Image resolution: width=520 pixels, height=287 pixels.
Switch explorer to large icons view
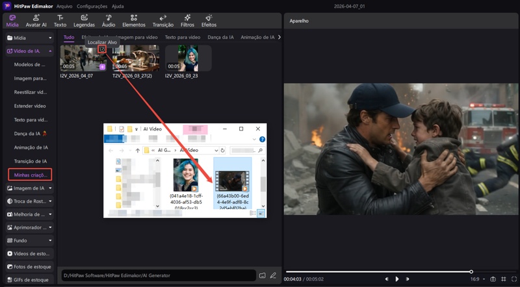[x=261, y=214]
